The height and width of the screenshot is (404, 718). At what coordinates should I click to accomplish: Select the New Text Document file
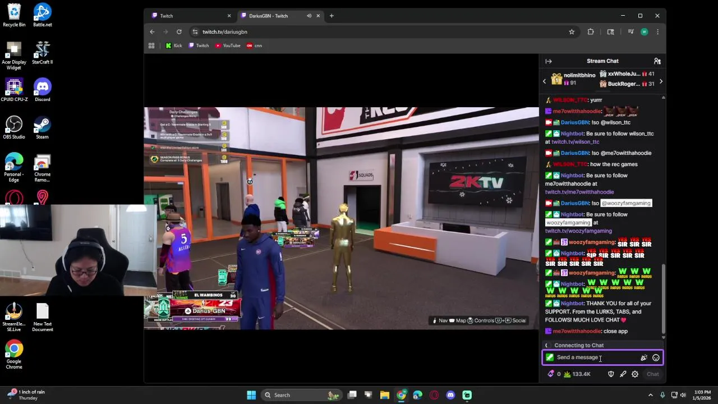42,318
